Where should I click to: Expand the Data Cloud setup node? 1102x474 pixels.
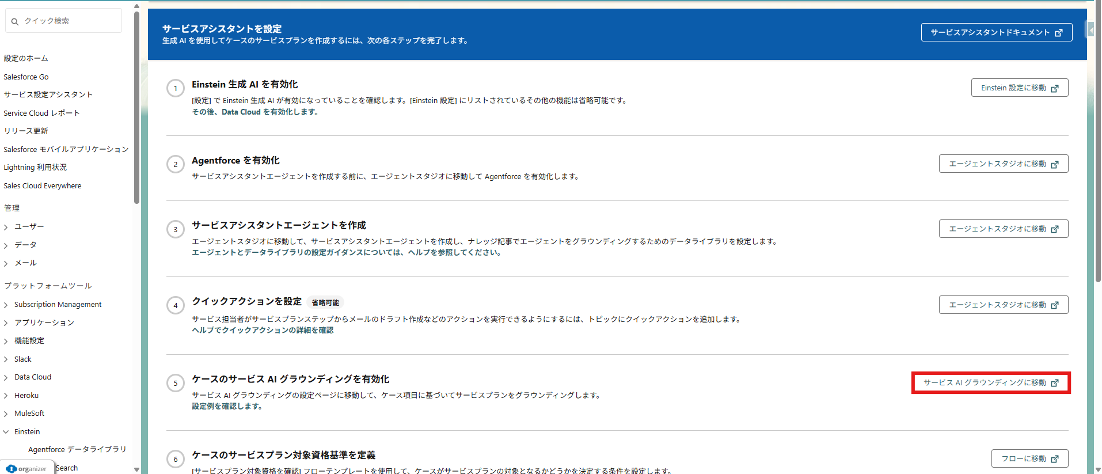(6, 377)
